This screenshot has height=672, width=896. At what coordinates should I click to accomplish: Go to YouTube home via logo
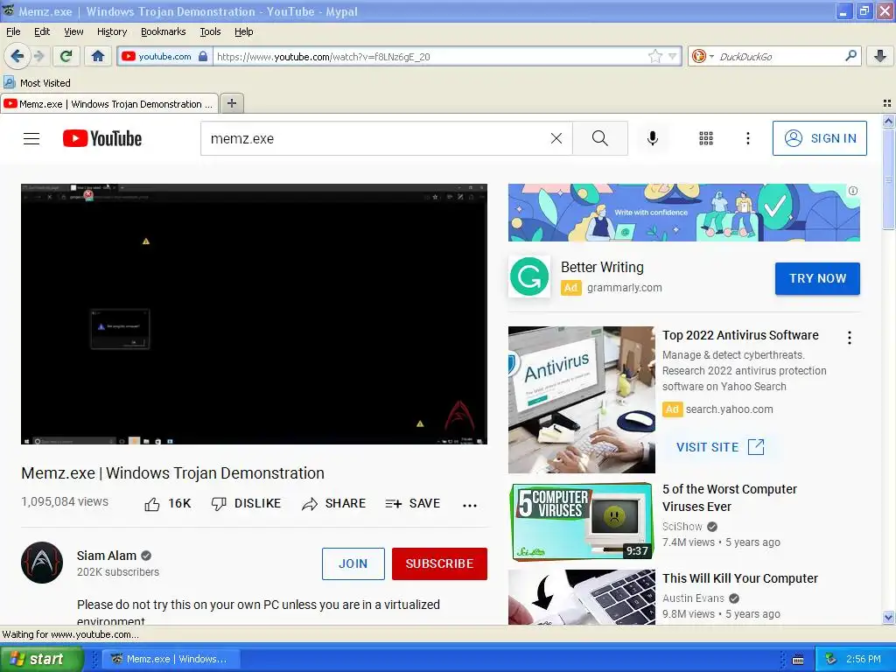(x=102, y=138)
